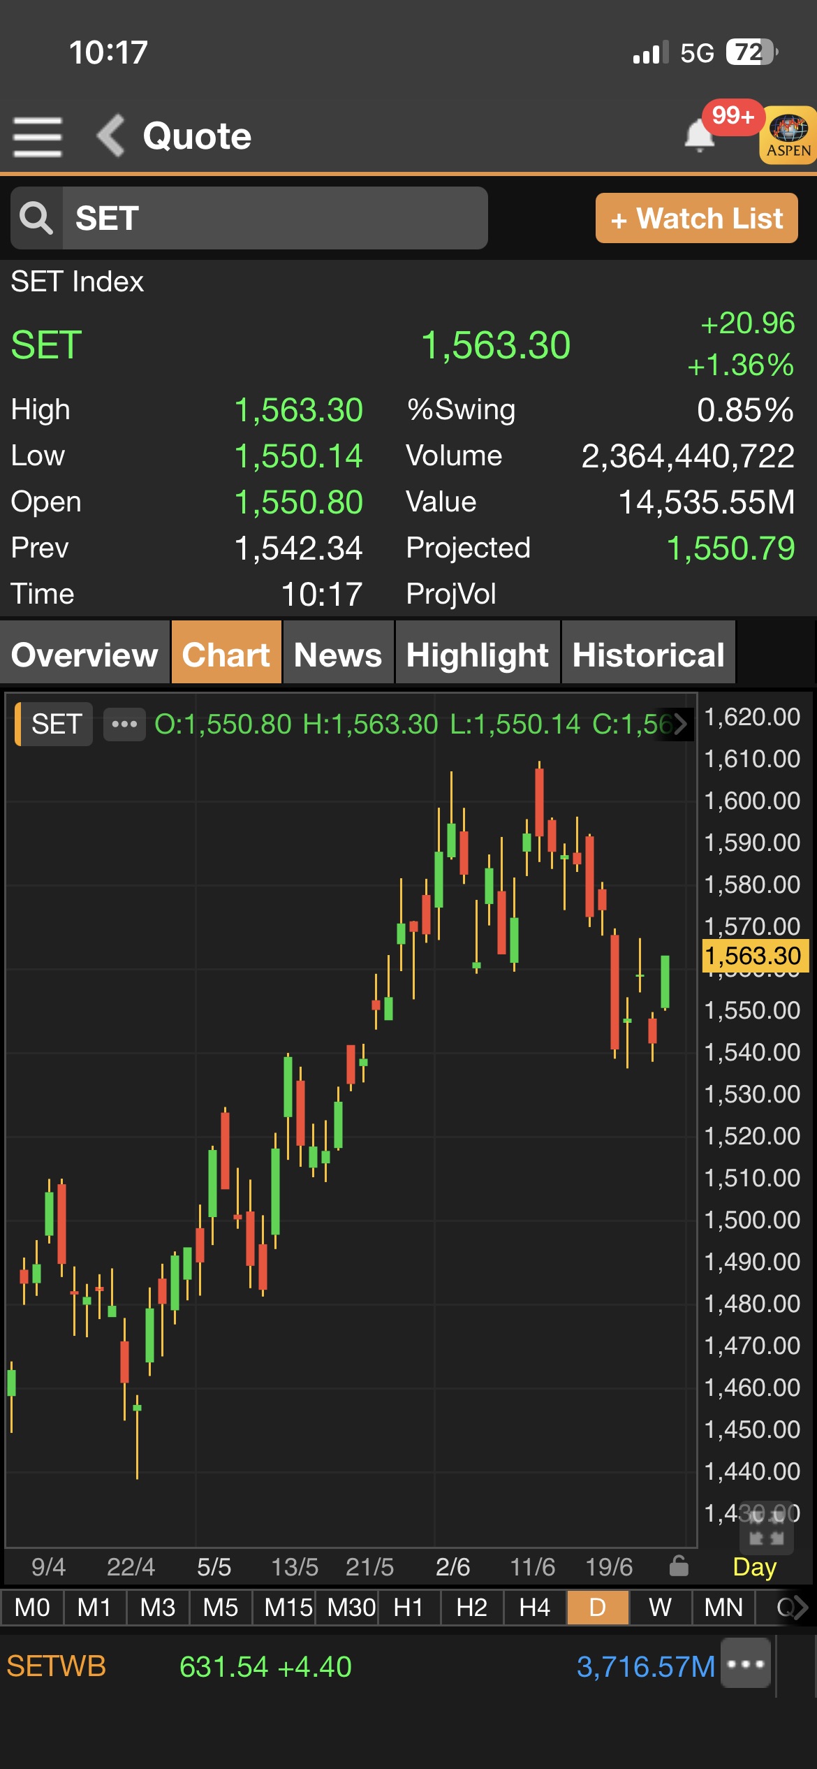Add SET to Watch List
Viewport: 817px width, 1769px height.
pos(696,218)
